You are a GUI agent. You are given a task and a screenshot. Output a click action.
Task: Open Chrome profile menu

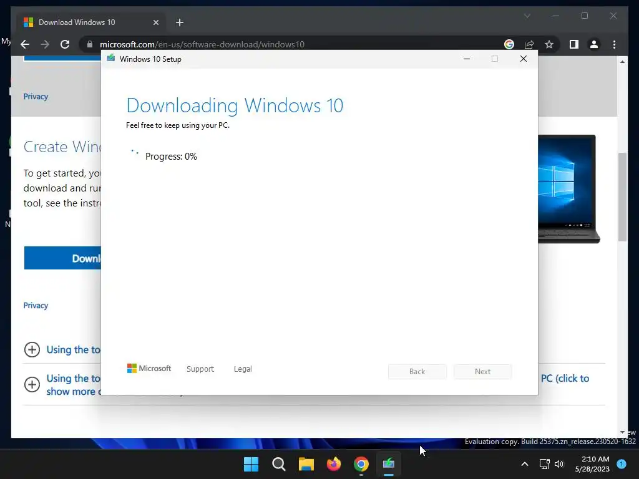594,44
